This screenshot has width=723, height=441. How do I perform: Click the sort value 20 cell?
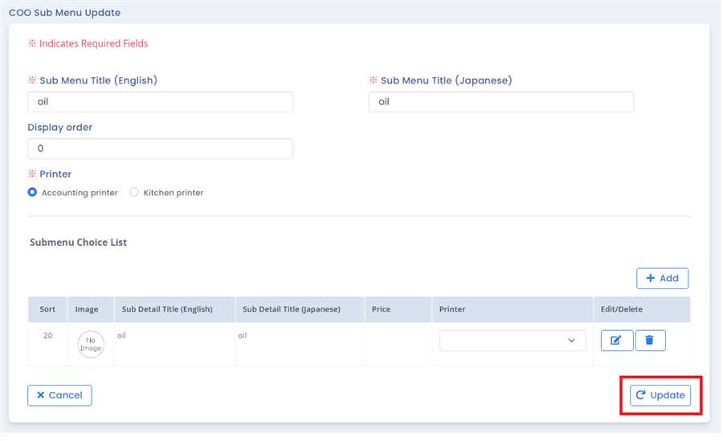tap(47, 336)
